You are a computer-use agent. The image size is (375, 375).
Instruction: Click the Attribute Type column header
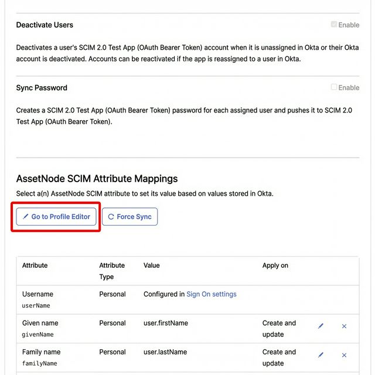(112, 271)
